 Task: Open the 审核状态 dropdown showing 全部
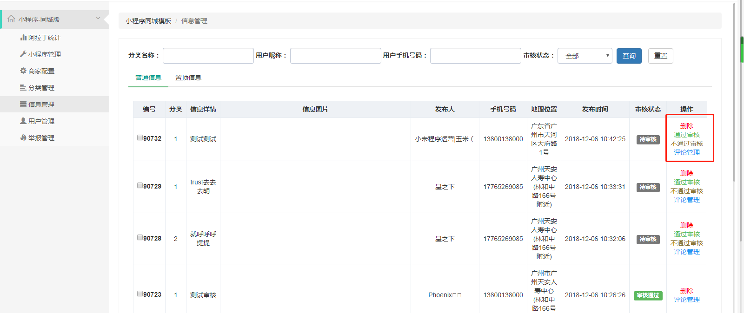tap(585, 56)
